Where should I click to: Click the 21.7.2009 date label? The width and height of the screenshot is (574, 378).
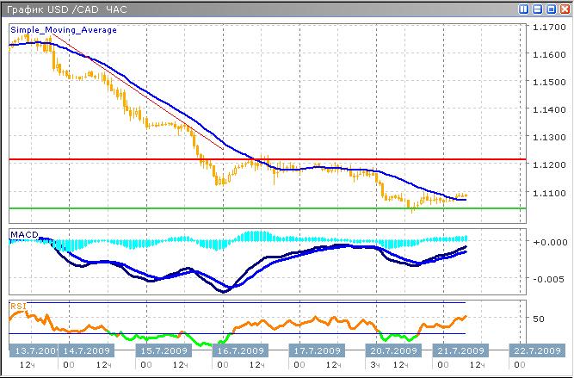coord(460,350)
